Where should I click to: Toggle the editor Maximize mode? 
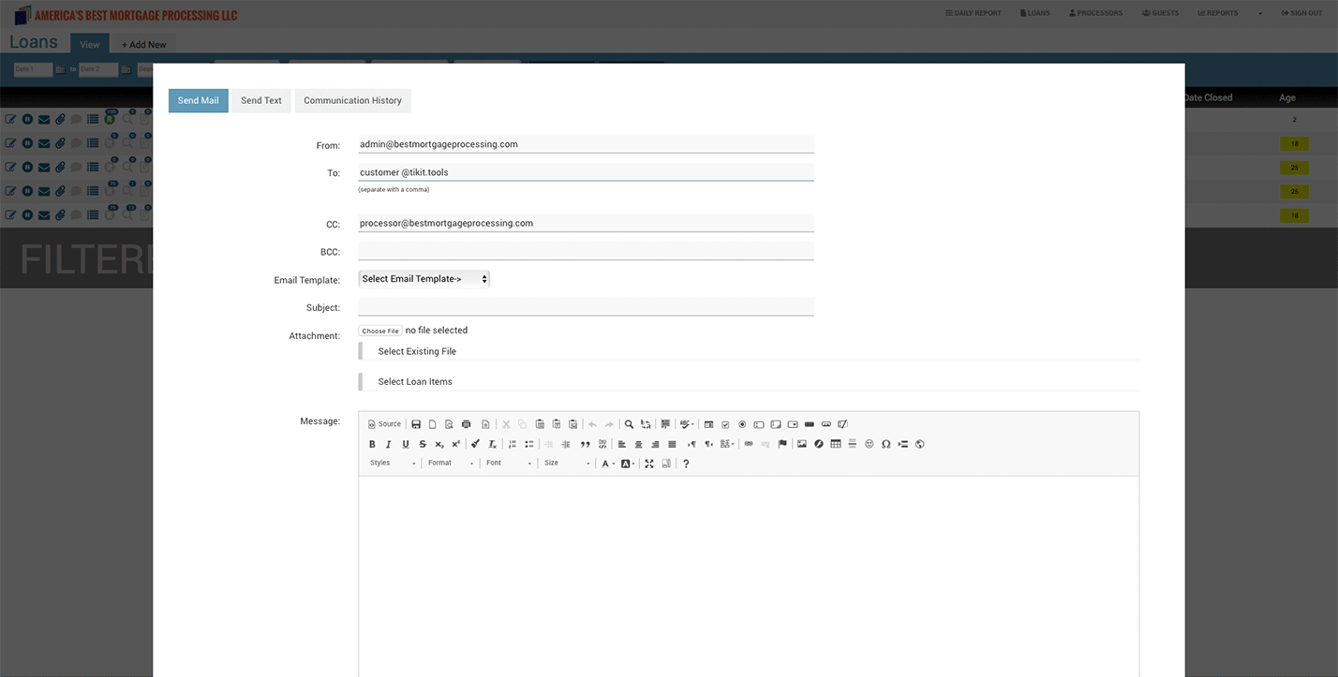pos(649,464)
